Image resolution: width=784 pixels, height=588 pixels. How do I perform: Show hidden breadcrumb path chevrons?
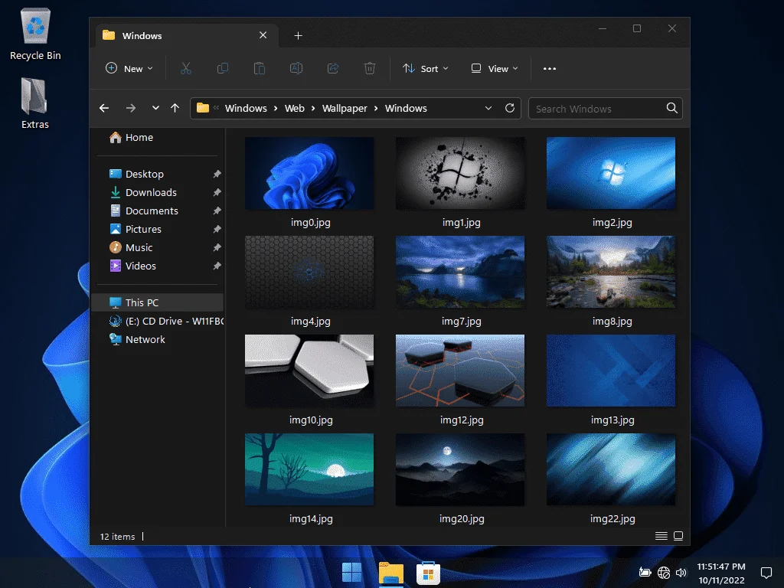(216, 108)
